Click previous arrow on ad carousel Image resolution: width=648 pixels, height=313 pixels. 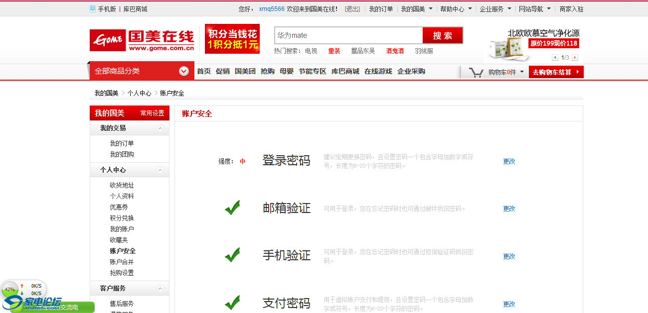point(555,58)
